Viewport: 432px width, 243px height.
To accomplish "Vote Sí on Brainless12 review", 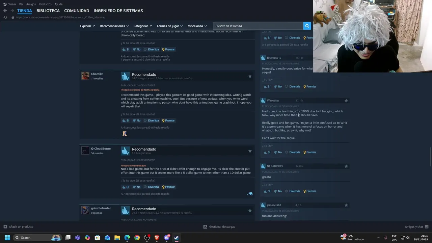I will [267, 86].
